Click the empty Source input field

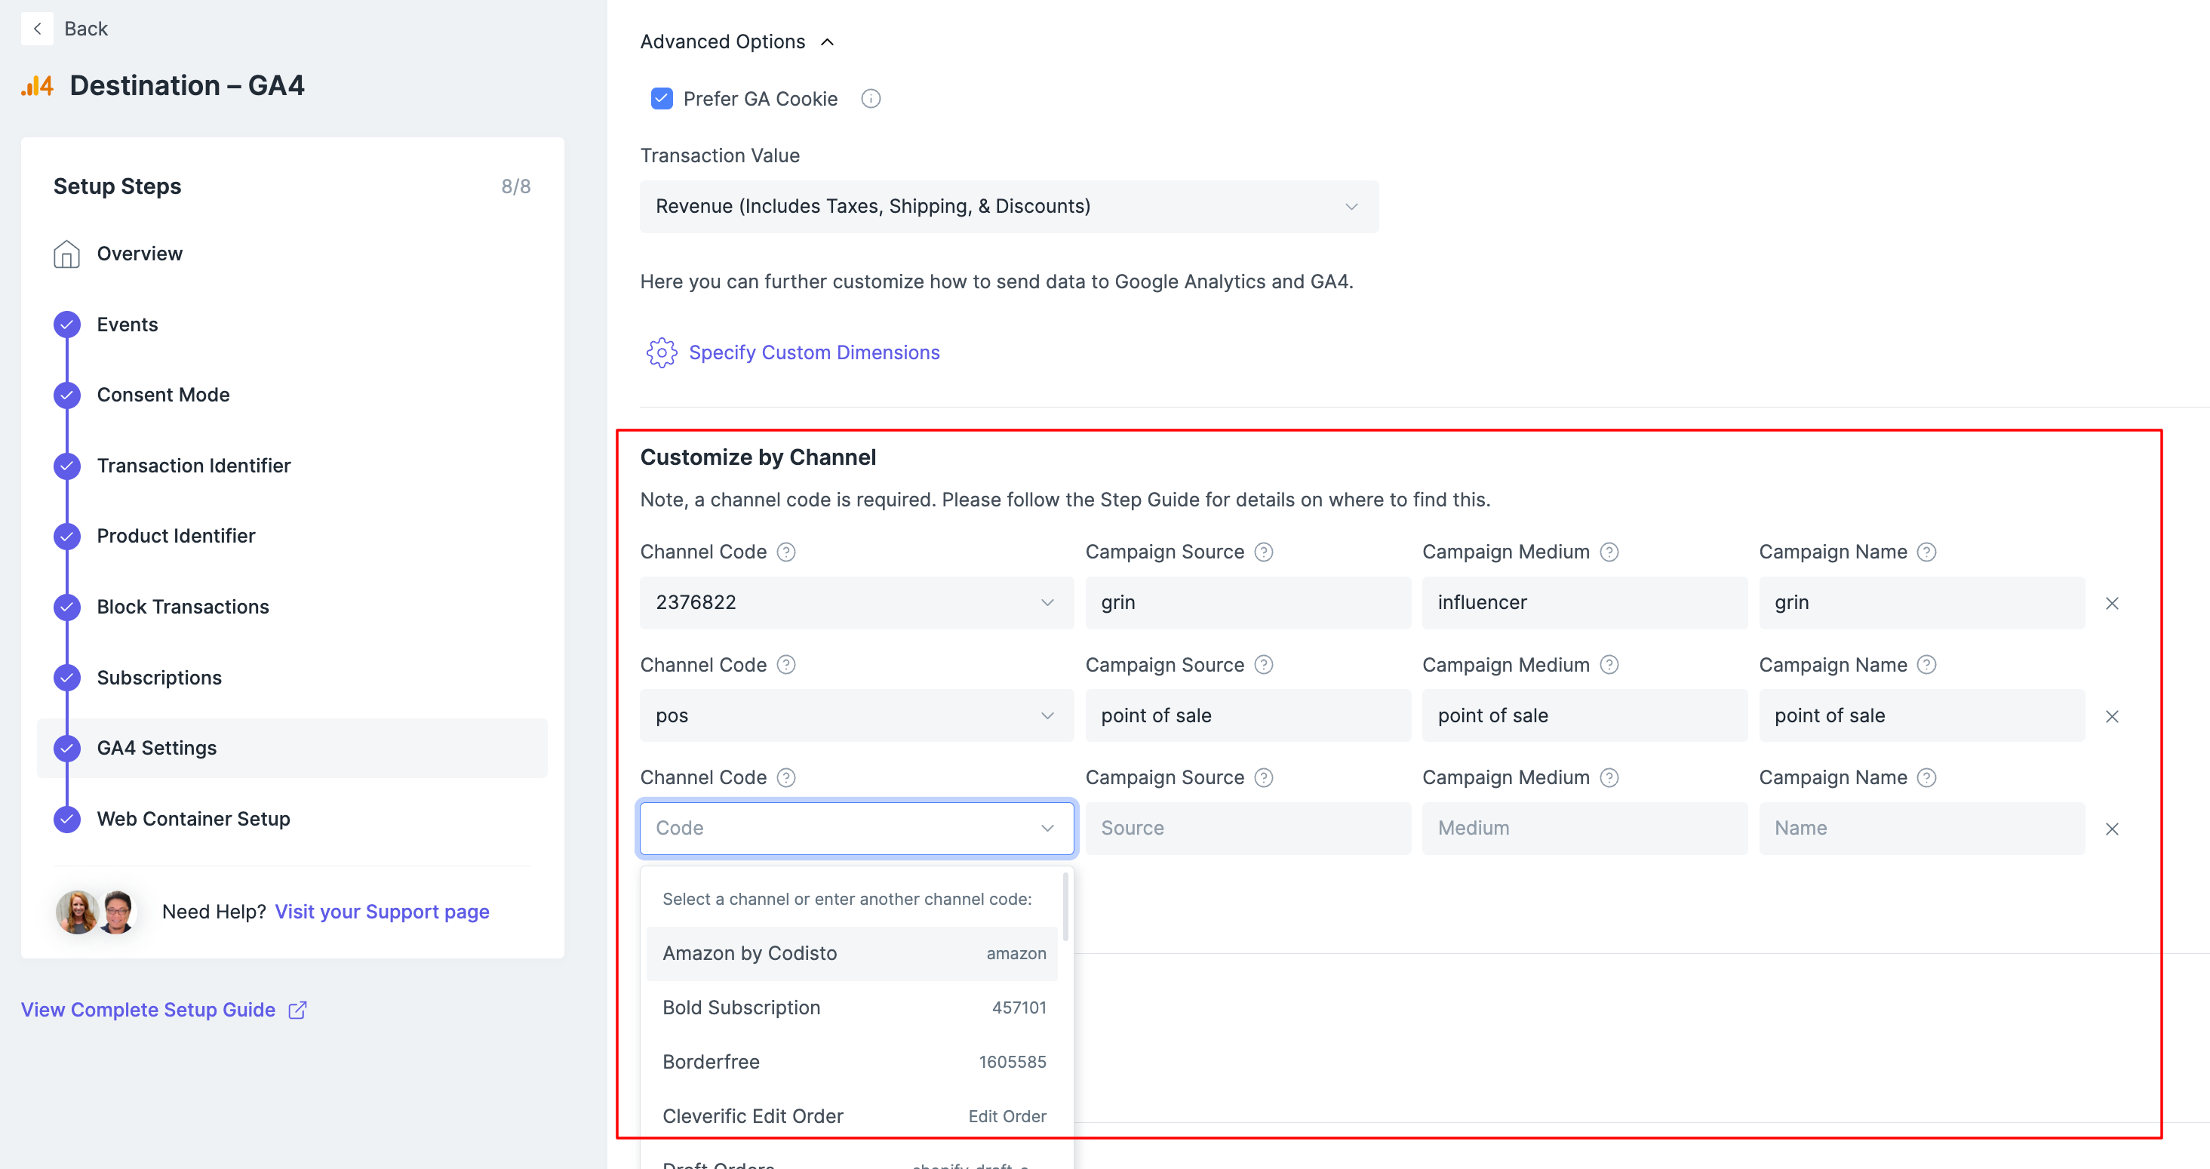(x=1246, y=828)
